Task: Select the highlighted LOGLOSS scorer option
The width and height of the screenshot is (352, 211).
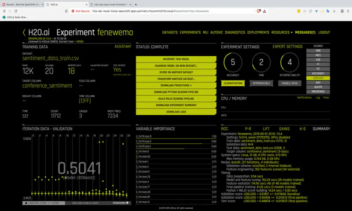Action: (x=318, y=78)
